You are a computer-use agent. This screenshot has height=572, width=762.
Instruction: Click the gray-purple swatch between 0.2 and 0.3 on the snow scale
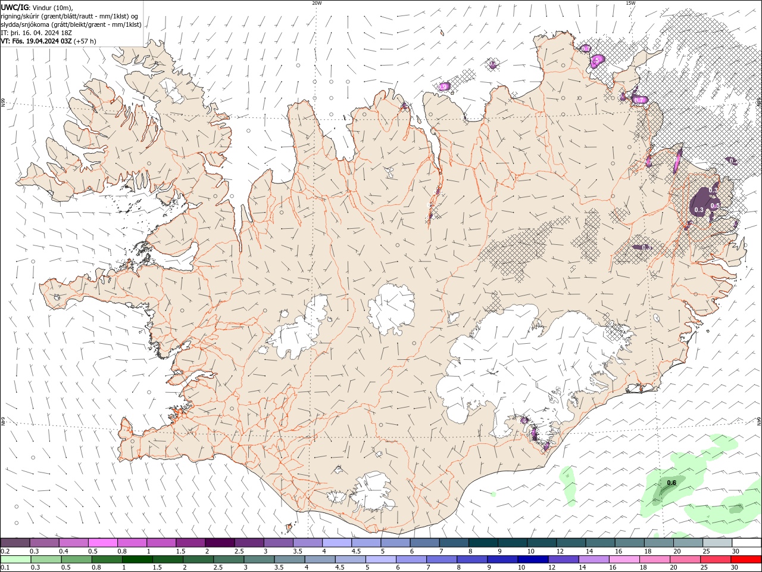point(15,543)
